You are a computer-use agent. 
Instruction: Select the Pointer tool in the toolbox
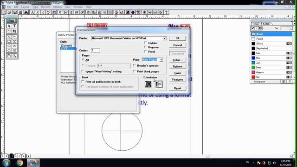(x=9, y=26)
